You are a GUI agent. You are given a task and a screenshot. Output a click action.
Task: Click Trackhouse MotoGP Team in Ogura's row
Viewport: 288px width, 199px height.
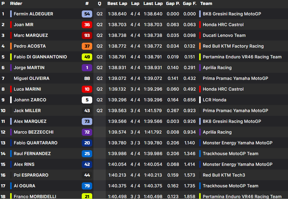point(231,186)
